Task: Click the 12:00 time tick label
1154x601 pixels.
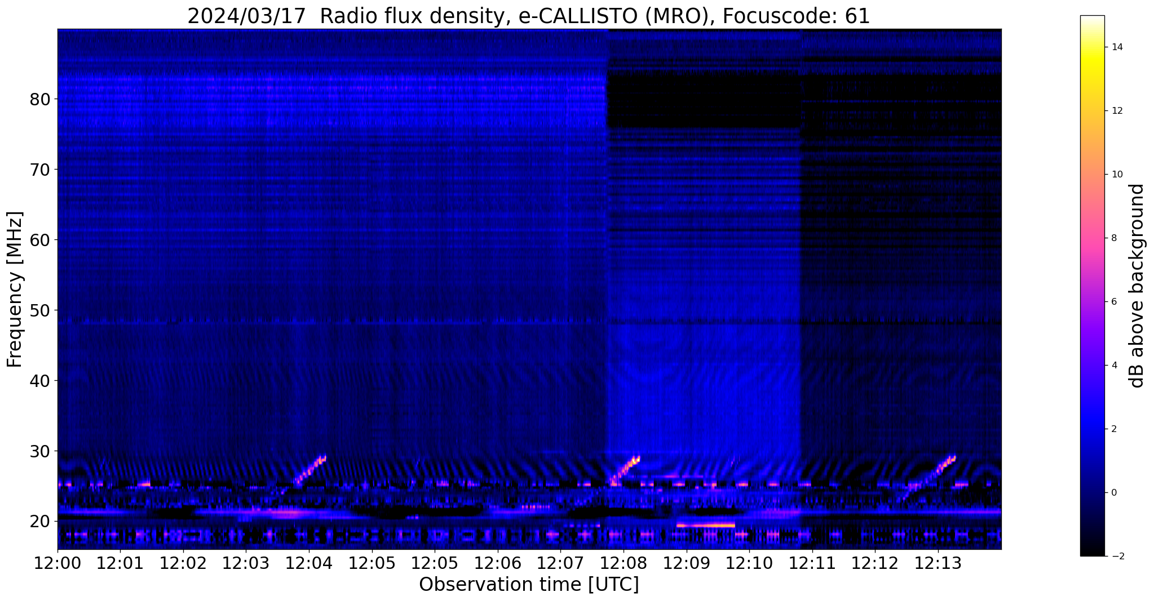Action: [58, 563]
